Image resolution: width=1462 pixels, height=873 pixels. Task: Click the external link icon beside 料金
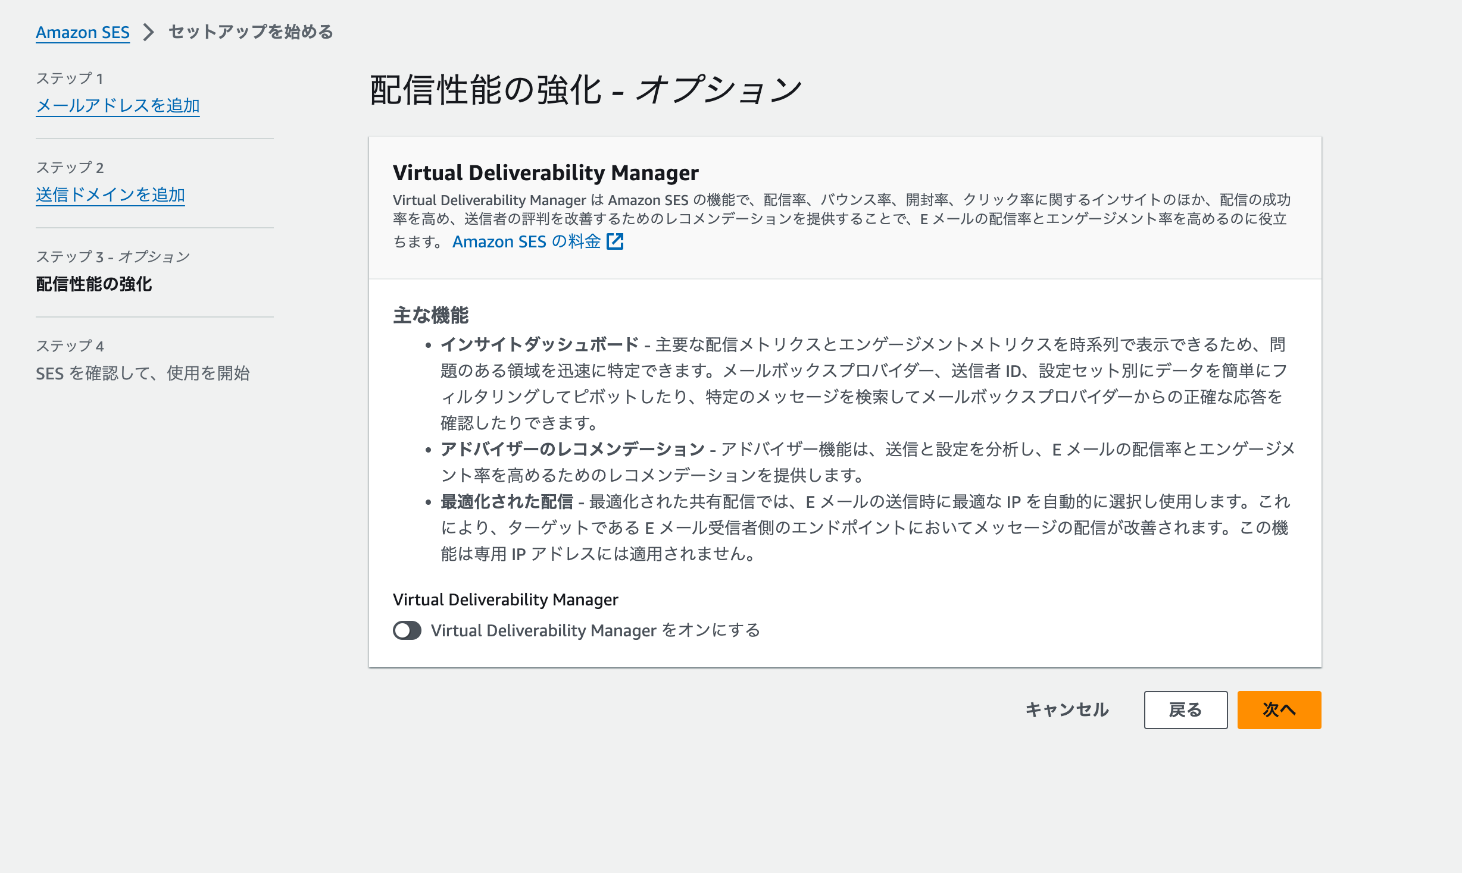[615, 241]
